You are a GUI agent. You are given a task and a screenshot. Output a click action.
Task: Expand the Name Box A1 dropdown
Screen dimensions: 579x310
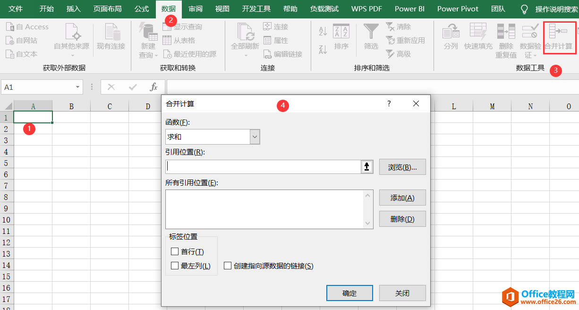click(77, 87)
